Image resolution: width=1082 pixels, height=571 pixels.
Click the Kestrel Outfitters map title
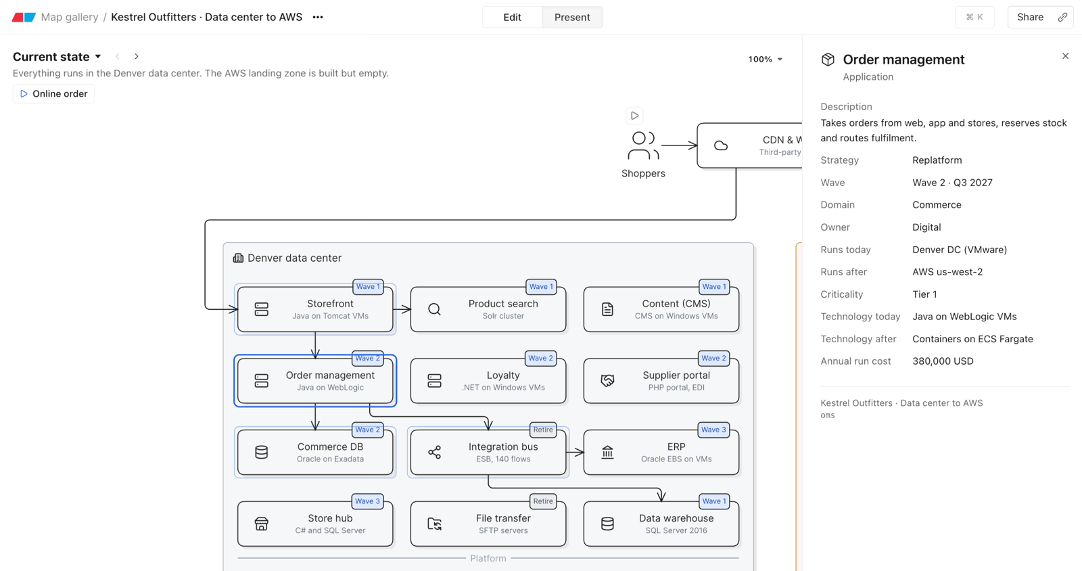point(206,17)
